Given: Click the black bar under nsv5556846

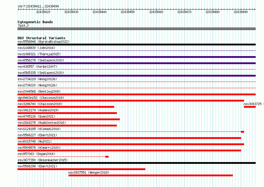Looking at the screenshot, I should [136, 45].
